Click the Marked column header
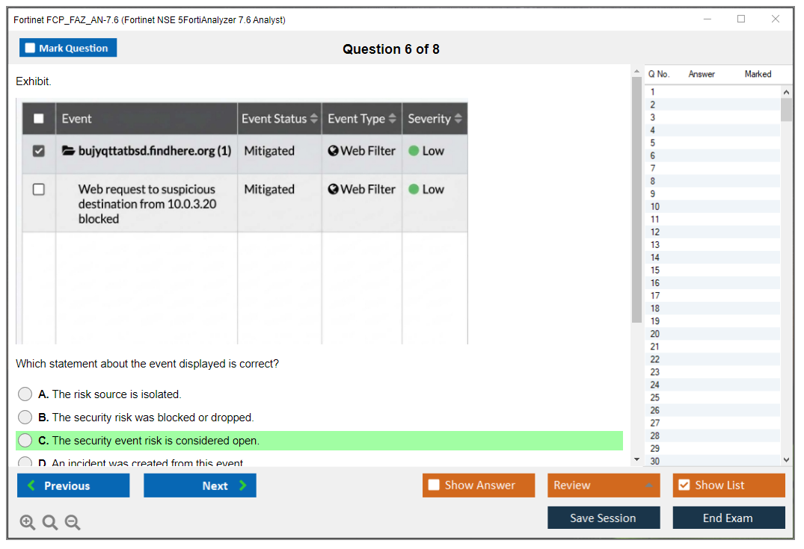 758,74
